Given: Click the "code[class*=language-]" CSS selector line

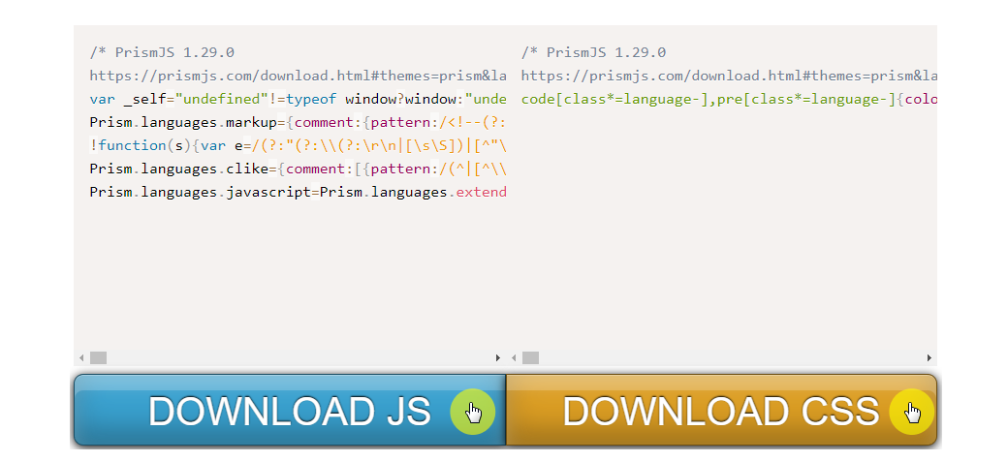Looking at the screenshot, I should 729,100.
